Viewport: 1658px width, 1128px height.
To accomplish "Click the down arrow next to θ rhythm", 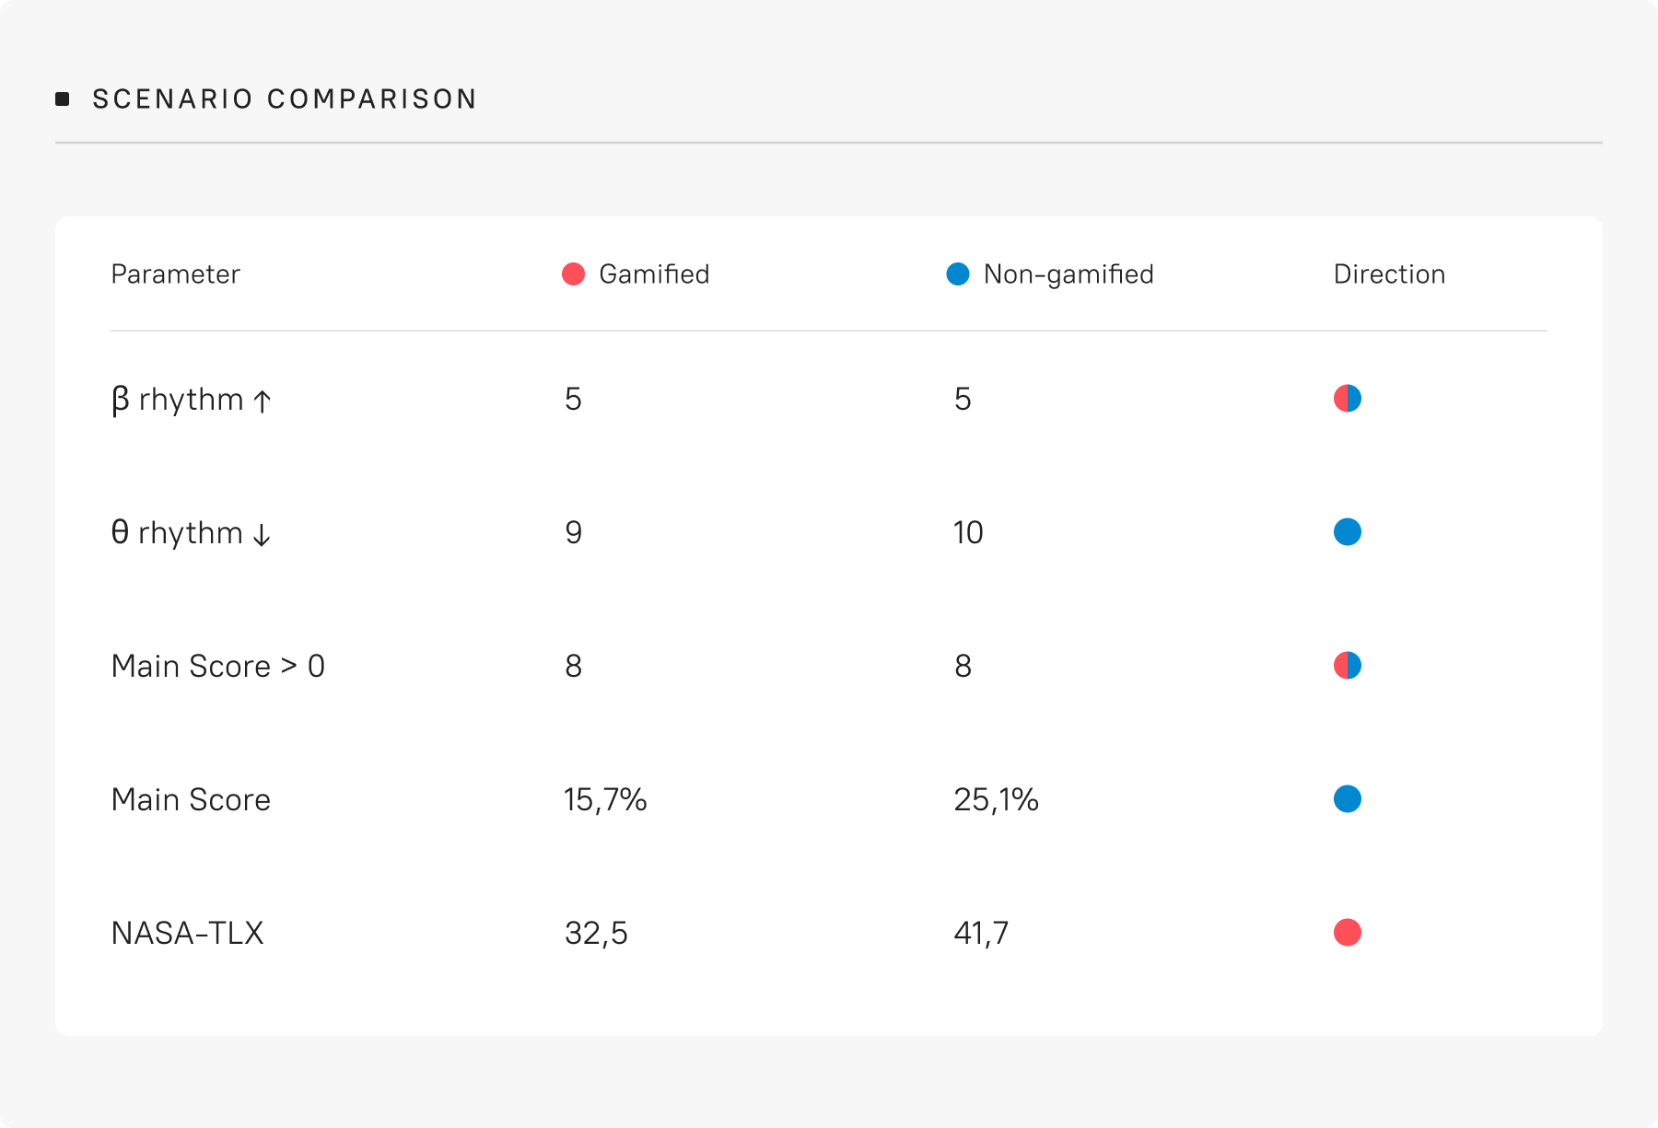I will tap(262, 535).
